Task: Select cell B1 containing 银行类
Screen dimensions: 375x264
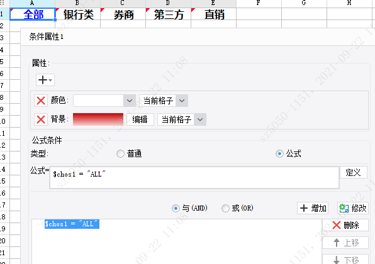Action: (x=78, y=14)
